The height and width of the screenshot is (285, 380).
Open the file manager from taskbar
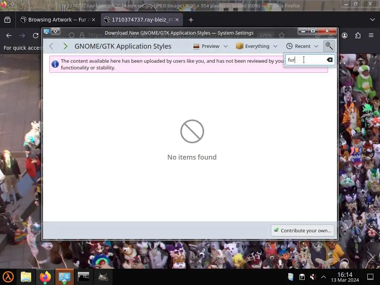click(26, 277)
